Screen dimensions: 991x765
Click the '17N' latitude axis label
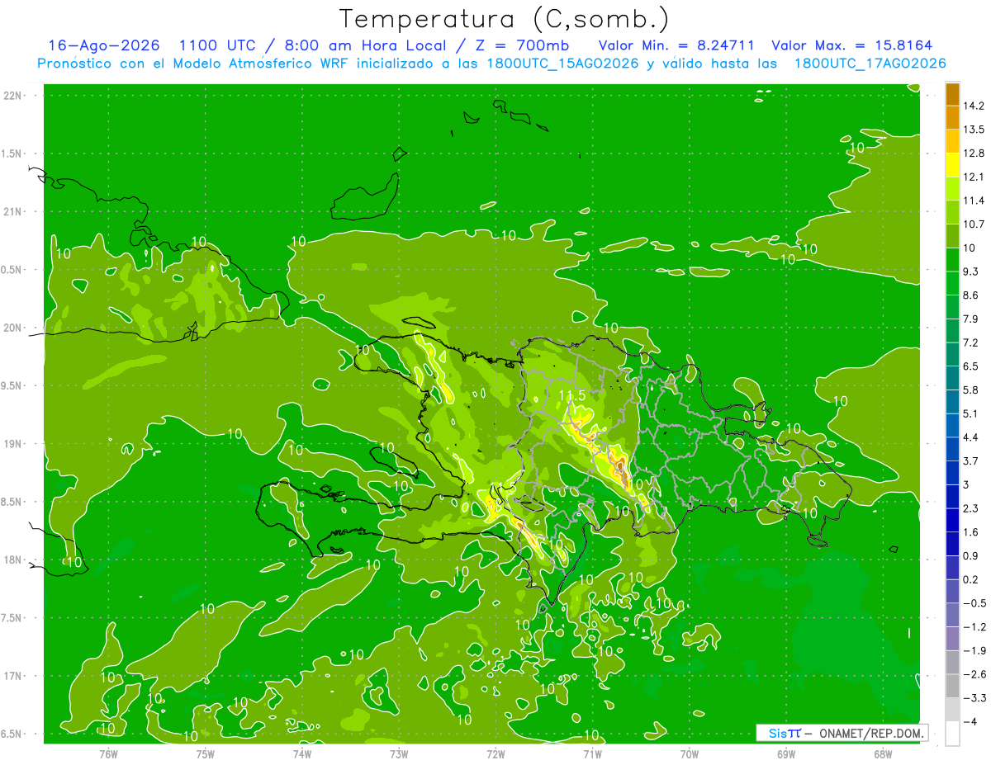point(13,676)
